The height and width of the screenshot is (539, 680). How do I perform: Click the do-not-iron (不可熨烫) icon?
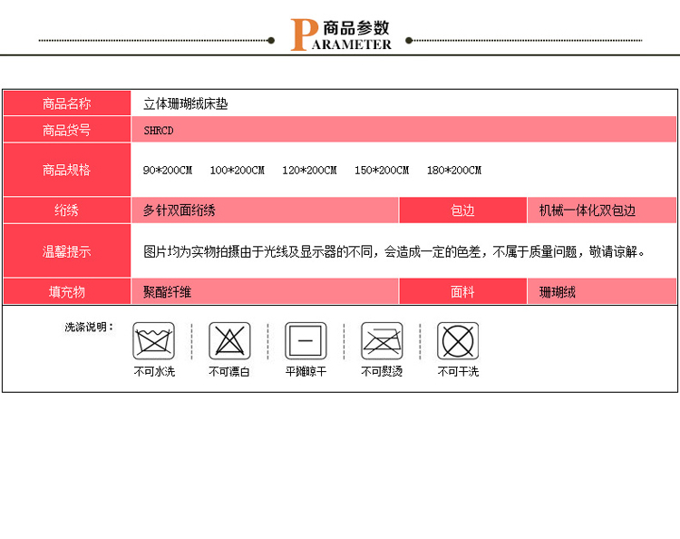(x=382, y=341)
